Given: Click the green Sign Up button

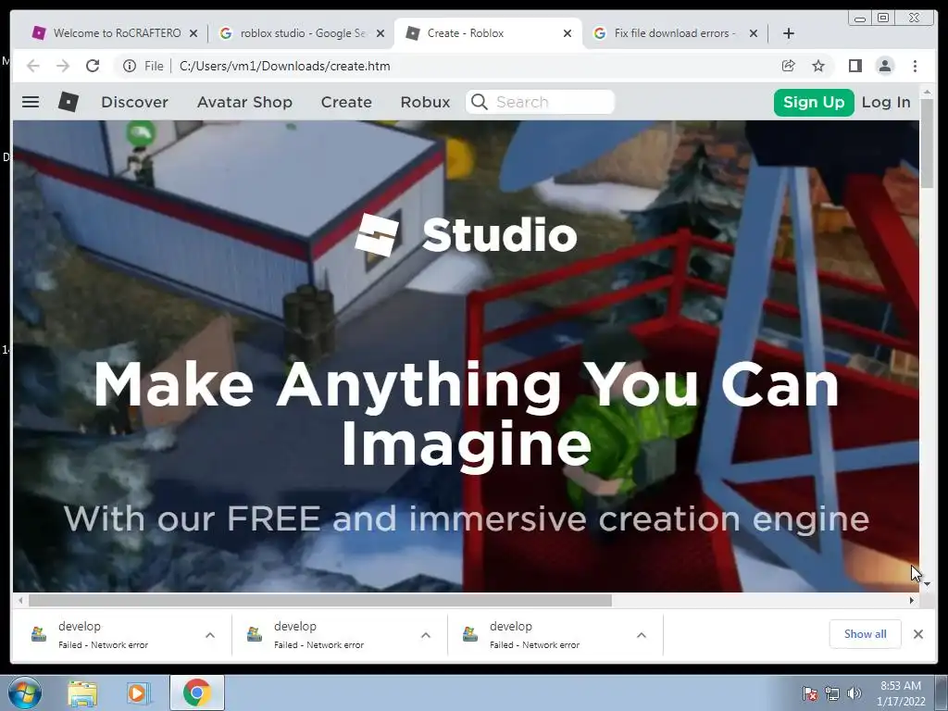Looking at the screenshot, I should coord(814,102).
